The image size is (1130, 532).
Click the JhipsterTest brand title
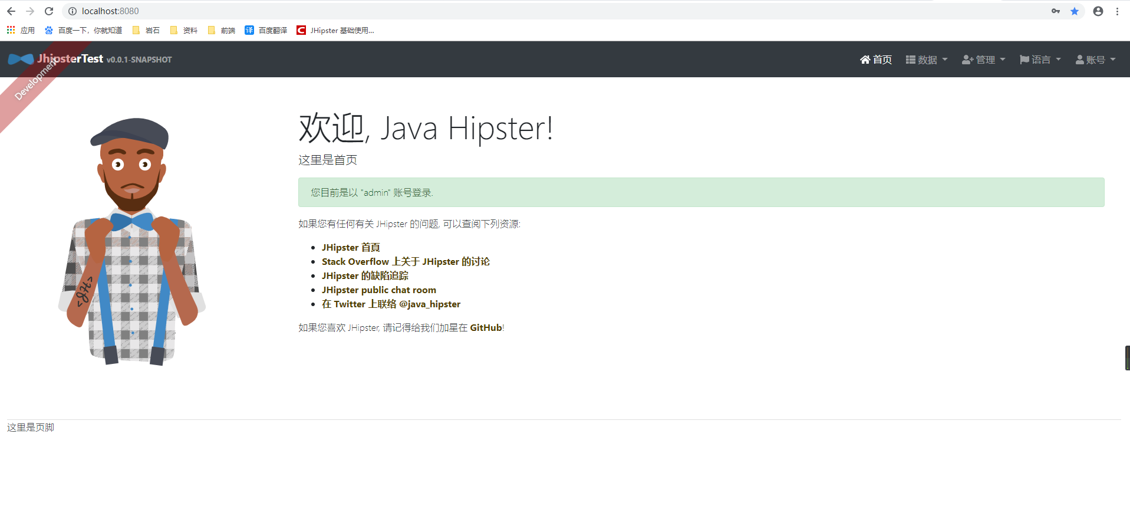point(70,58)
